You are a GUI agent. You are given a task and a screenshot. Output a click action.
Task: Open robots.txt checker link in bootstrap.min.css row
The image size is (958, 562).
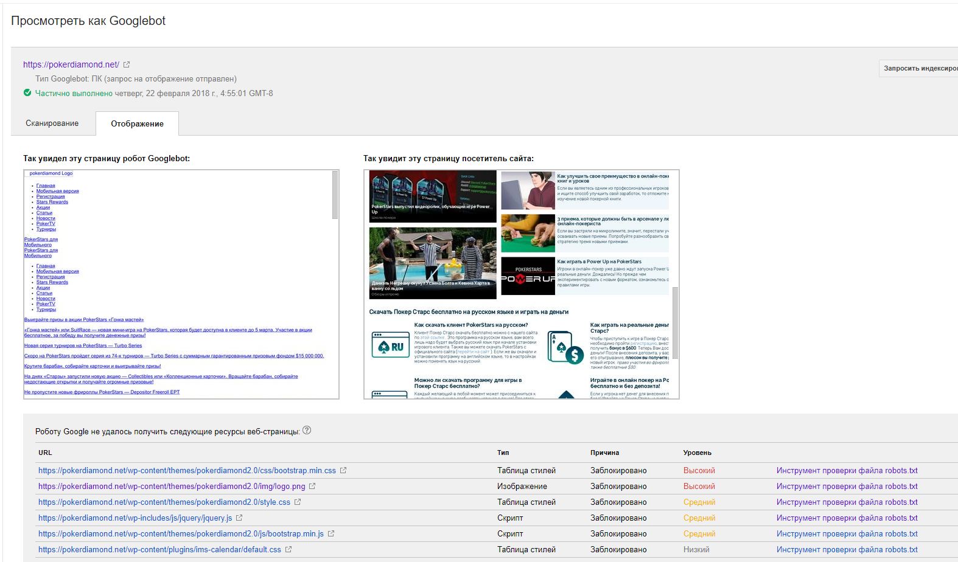[847, 470]
